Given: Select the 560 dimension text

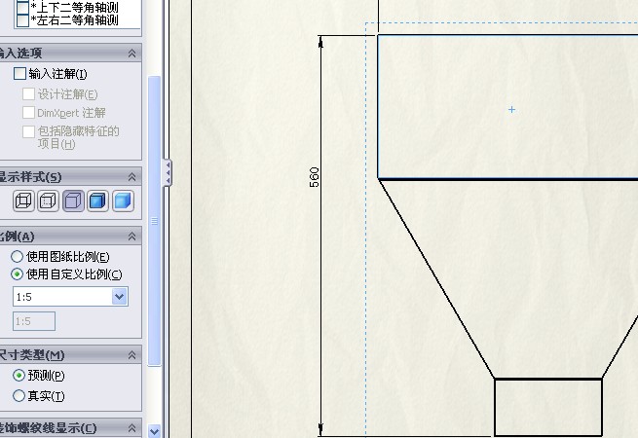Looking at the screenshot, I should tap(315, 177).
